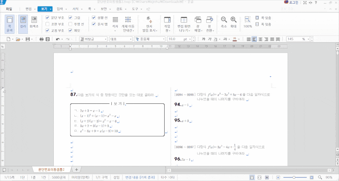Click the status bar magnifier icon
This screenshot has width=339, height=181.
coord(320,177)
